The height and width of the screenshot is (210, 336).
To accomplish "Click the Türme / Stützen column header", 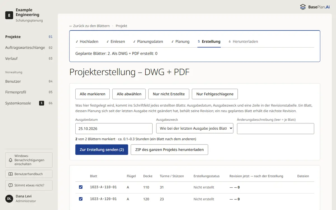I will (x=172, y=176).
